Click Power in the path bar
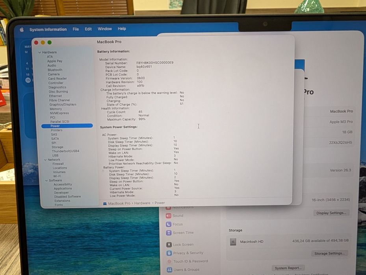 pyautogui.click(x=160, y=203)
